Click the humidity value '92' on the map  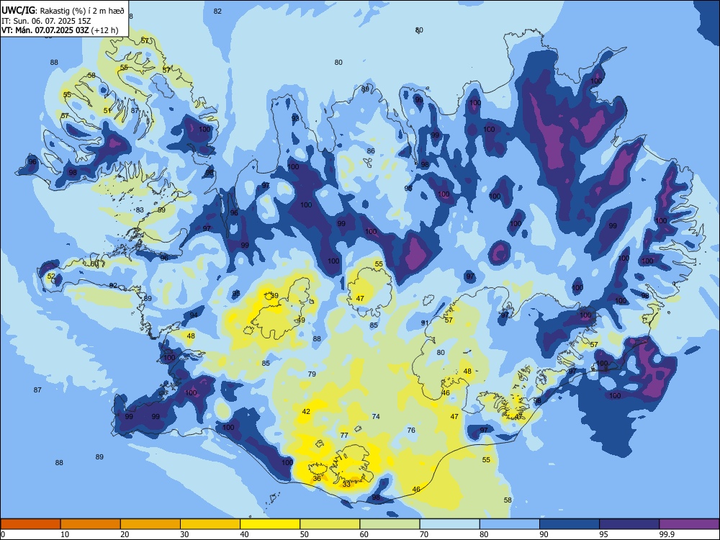click(114, 286)
